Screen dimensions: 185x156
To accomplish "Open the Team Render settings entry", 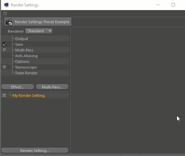I will [26, 73].
